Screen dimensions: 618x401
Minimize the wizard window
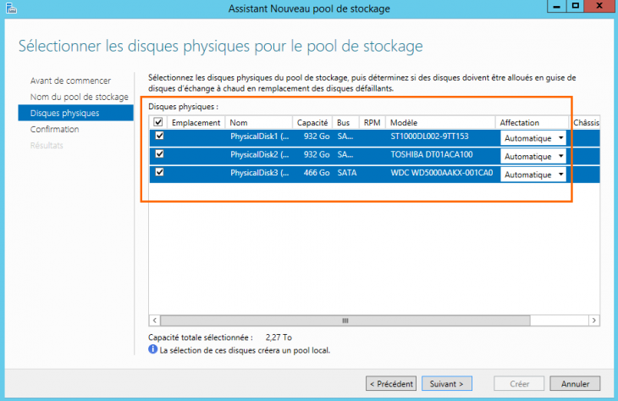(x=556, y=6)
